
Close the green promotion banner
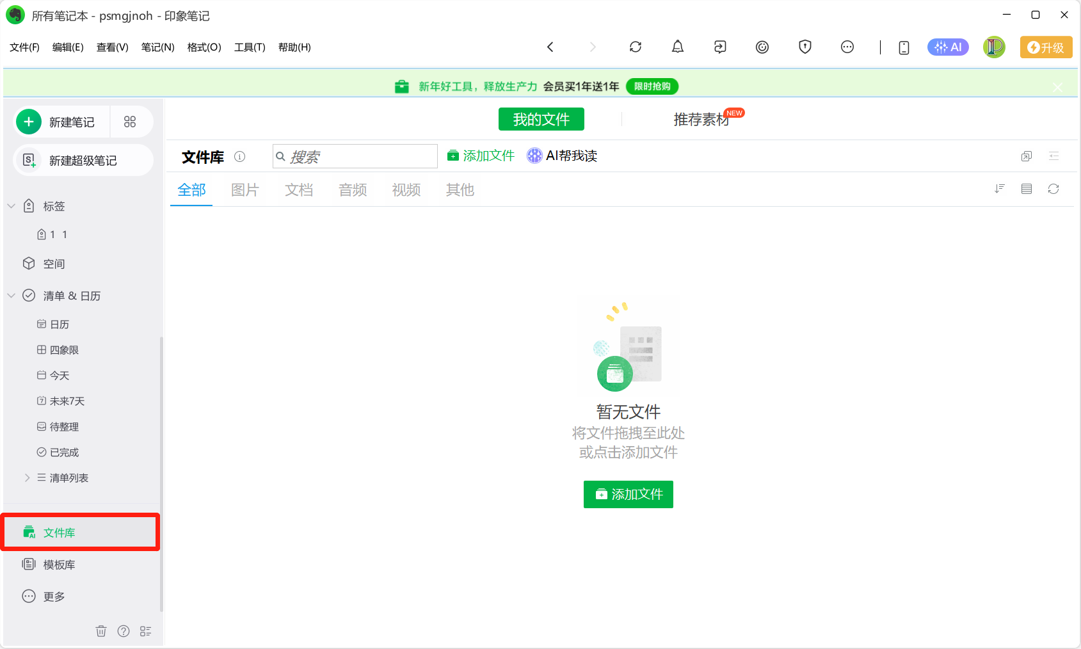[1058, 87]
